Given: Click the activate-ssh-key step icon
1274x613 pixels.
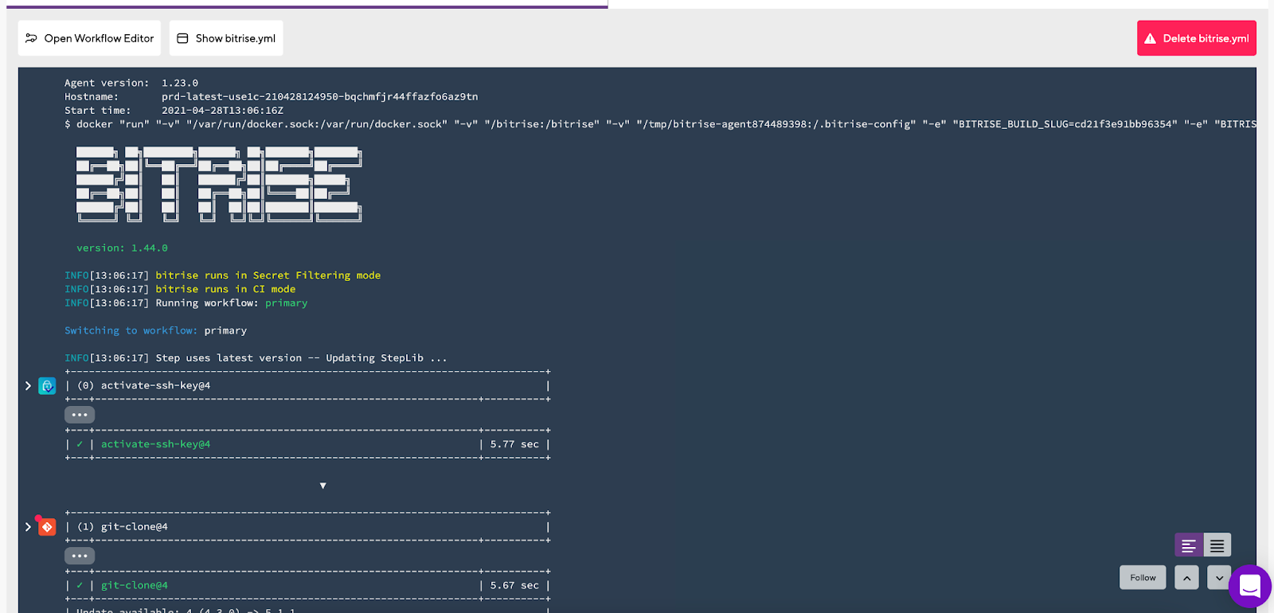Looking at the screenshot, I should [x=47, y=386].
